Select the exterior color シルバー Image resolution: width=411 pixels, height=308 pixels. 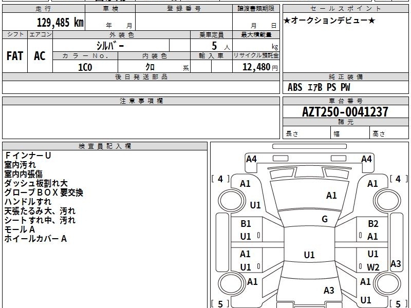click(x=110, y=46)
